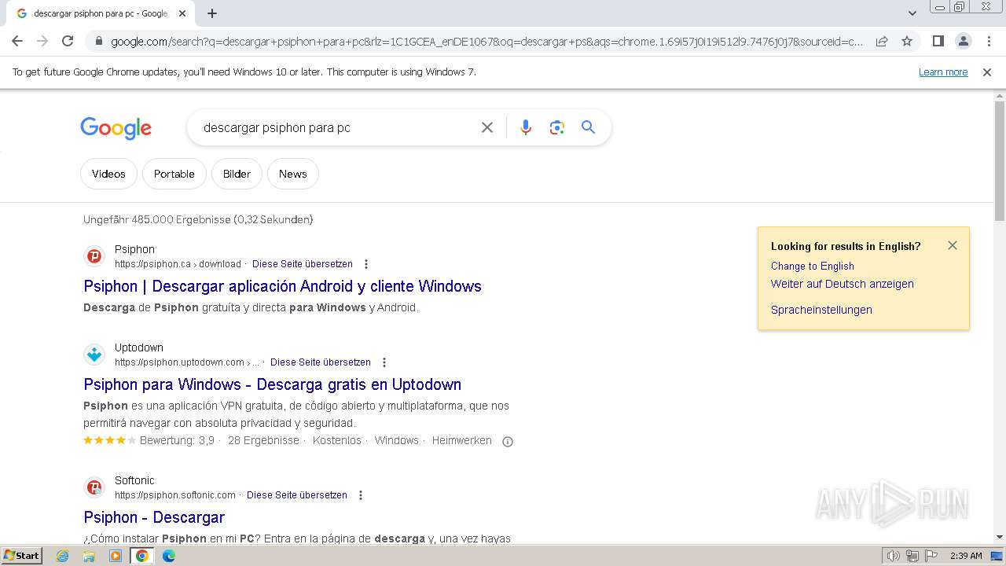Open more options for Uptodown result
This screenshot has height=566, width=1006.
[384, 362]
